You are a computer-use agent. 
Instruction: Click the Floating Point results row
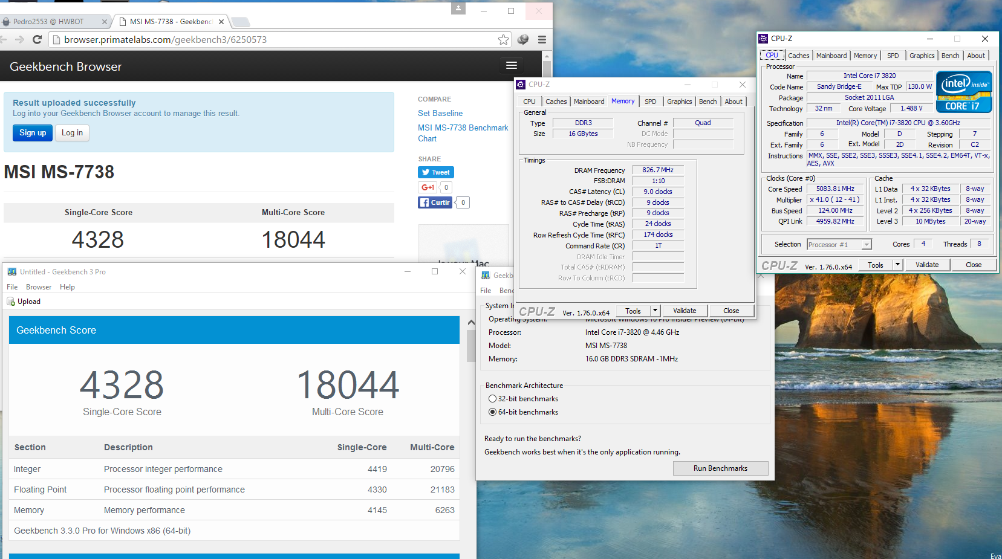[234, 490]
